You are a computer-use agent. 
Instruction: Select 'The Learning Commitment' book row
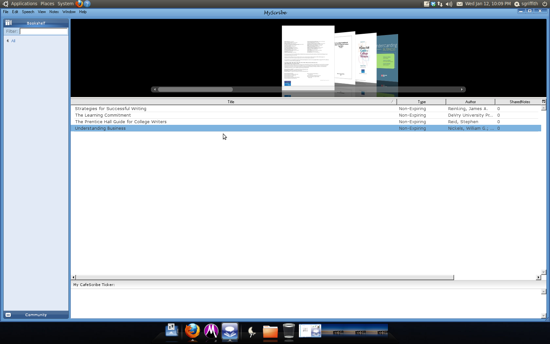coord(306,115)
